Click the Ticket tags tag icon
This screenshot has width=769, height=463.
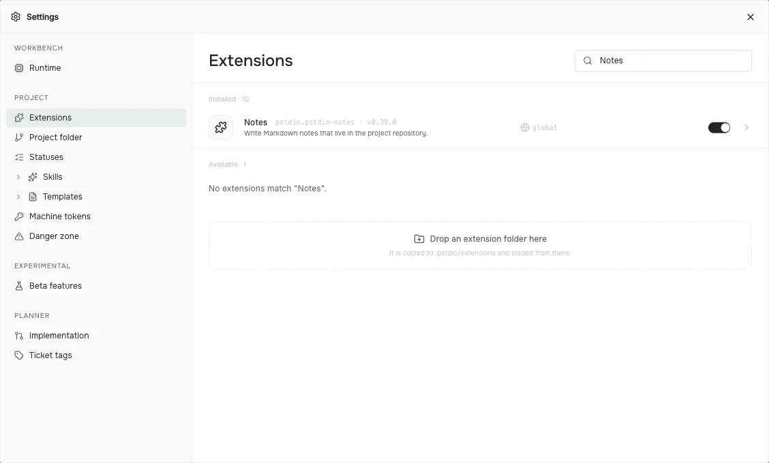pos(19,355)
